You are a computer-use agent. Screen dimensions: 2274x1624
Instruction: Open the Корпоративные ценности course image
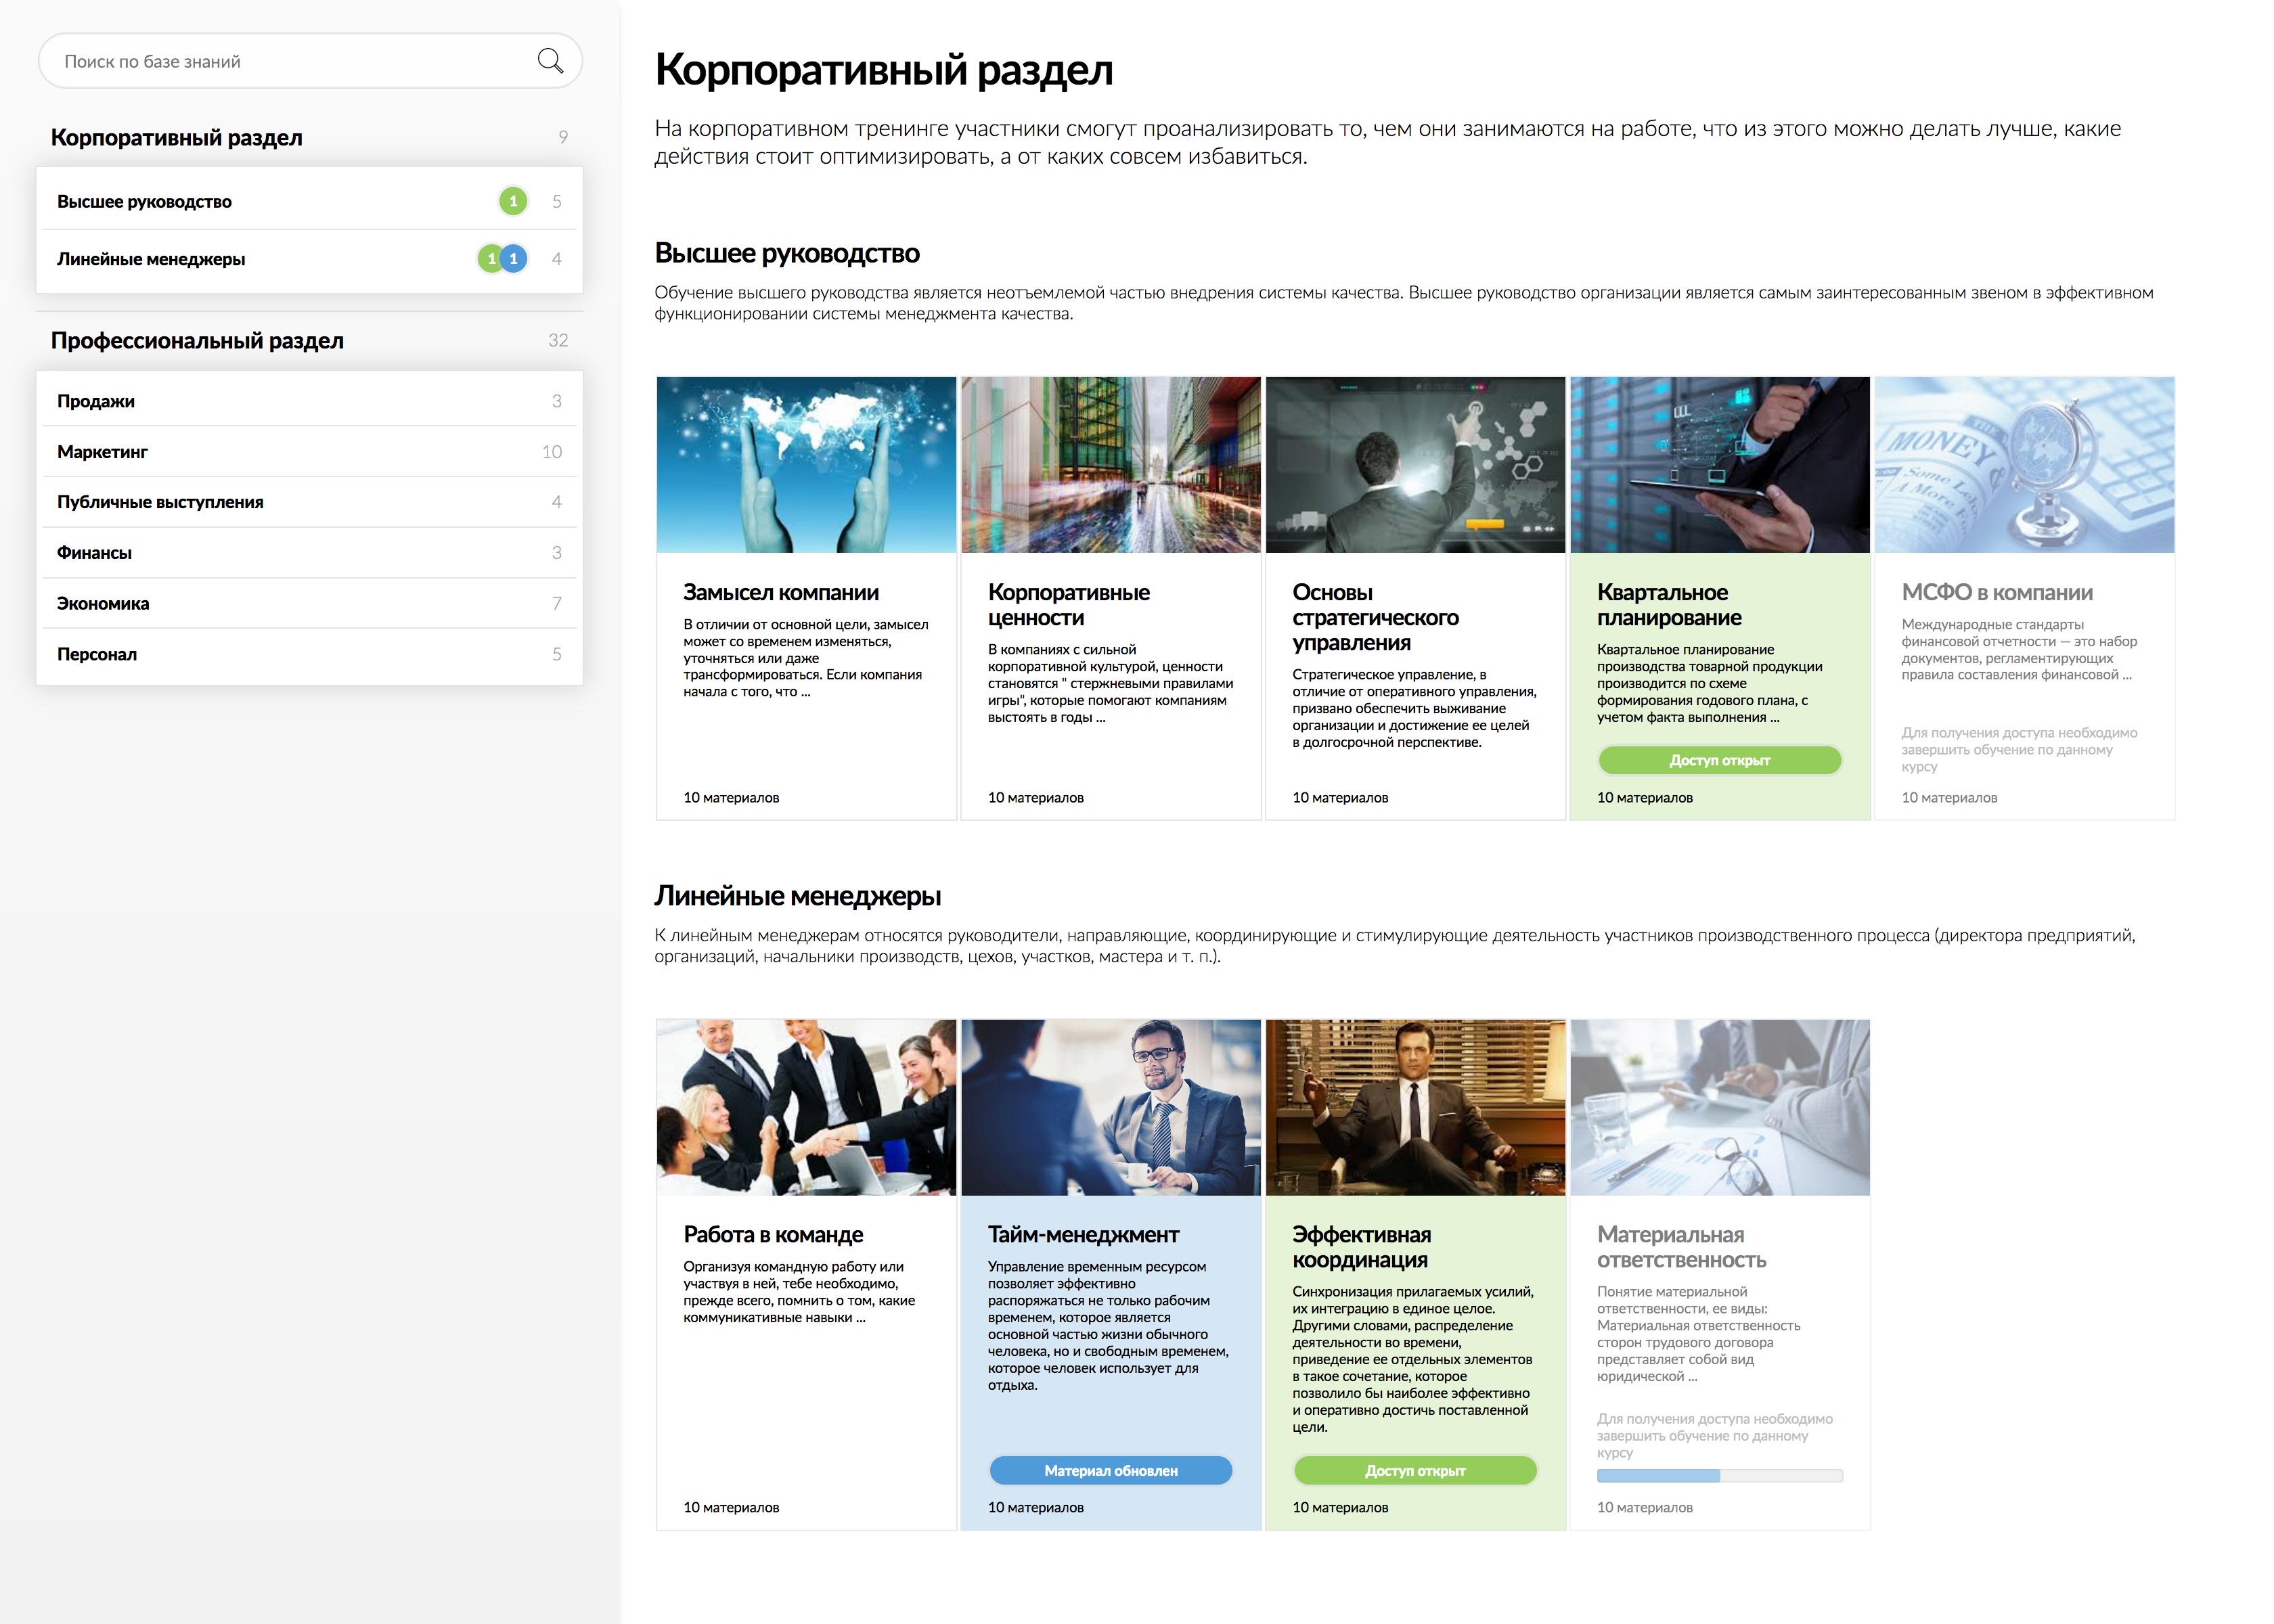[1110, 464]
